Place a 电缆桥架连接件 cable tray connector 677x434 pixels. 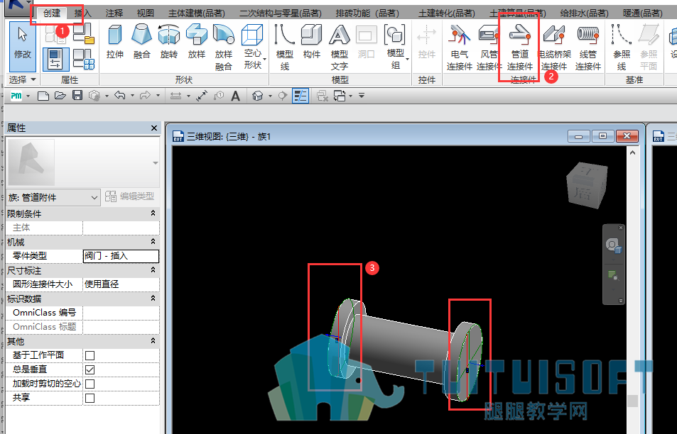coord(554,48)
